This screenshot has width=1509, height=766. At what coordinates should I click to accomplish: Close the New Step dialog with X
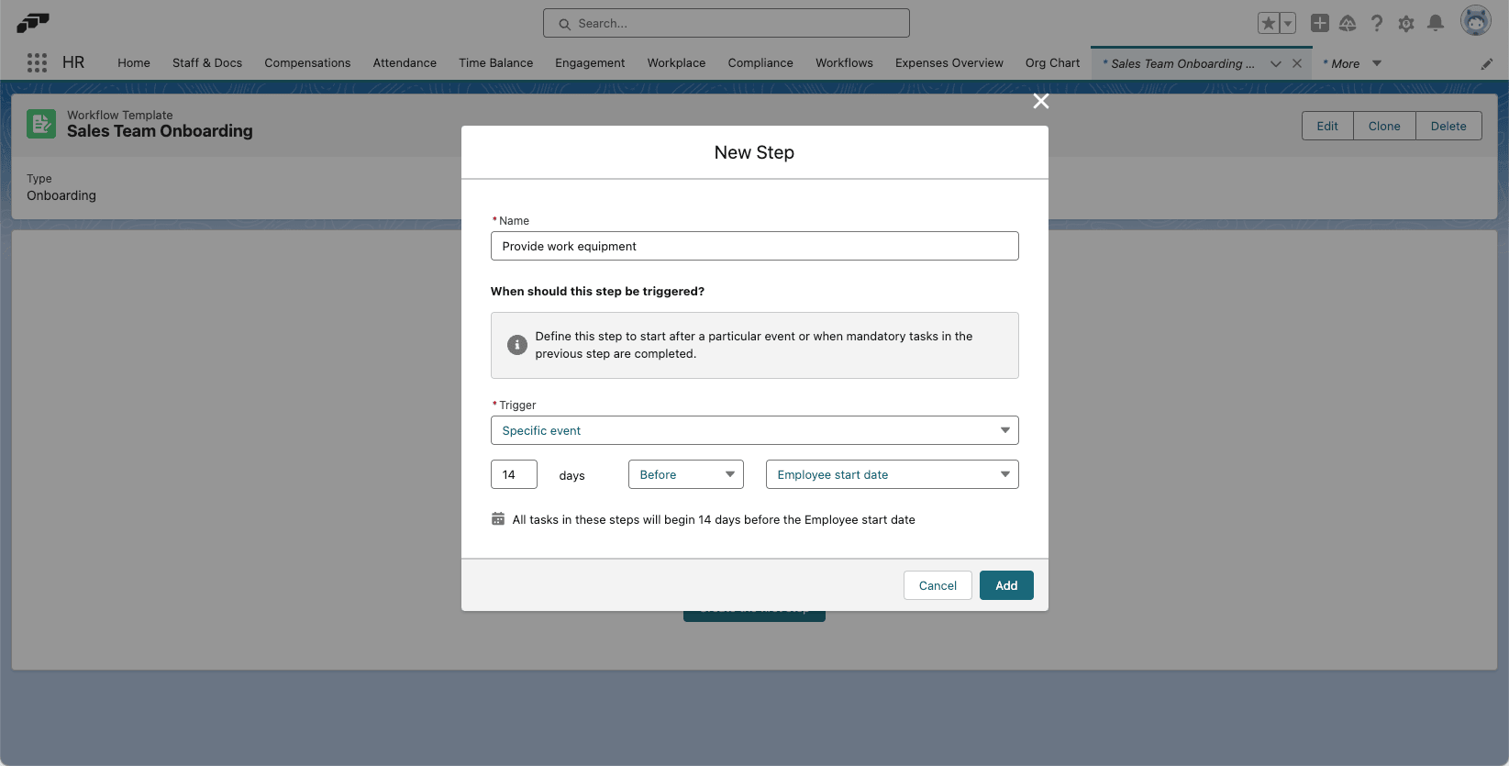pos(1040,101)
